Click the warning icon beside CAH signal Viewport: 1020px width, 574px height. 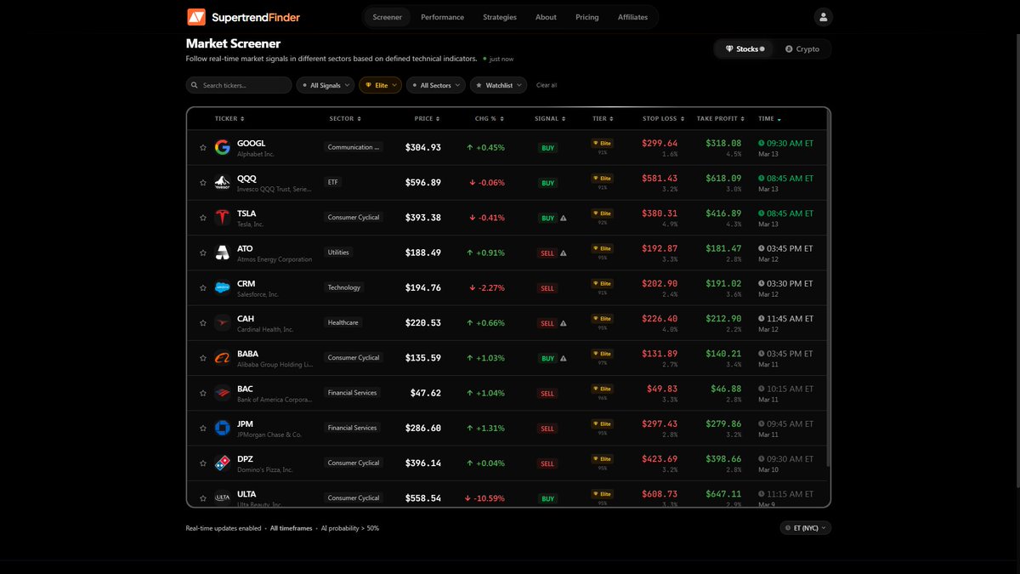click(x=563, y=323)
